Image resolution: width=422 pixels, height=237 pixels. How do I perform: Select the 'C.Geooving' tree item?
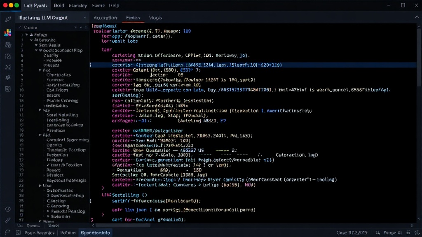point(58,206)
